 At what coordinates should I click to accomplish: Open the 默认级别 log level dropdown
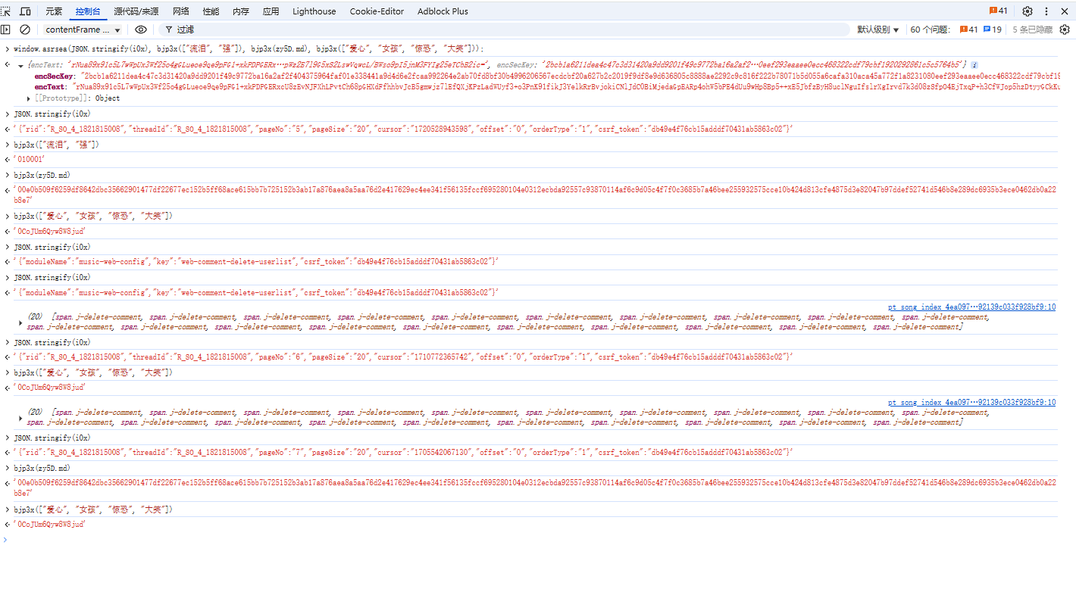878,30
